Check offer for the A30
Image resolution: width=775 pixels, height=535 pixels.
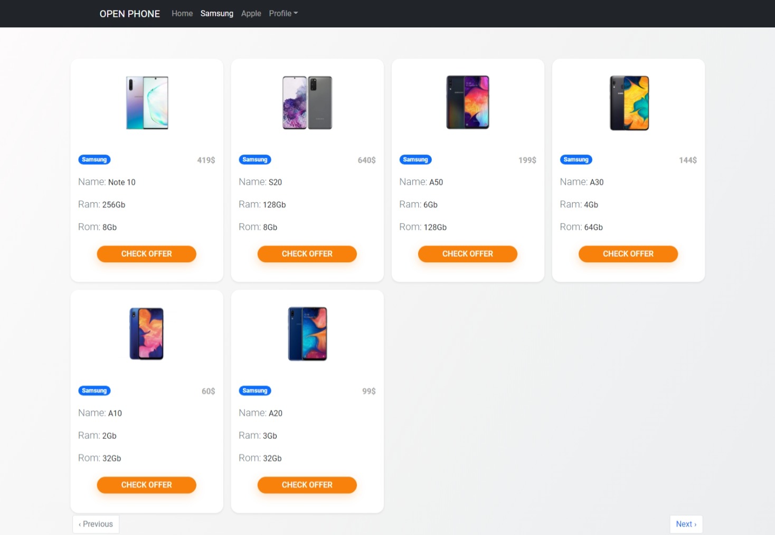pos(628,254)
